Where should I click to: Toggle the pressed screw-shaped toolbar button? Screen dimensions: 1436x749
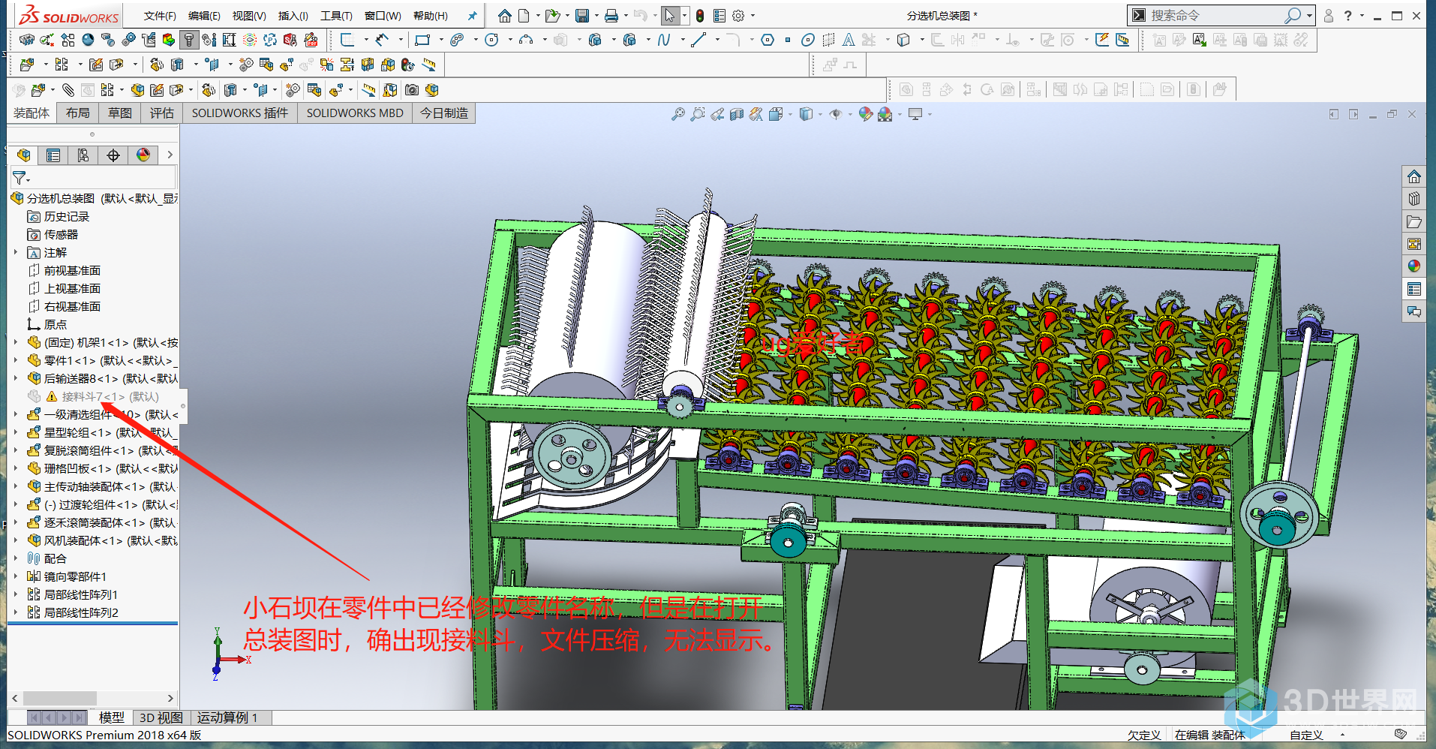189,41
